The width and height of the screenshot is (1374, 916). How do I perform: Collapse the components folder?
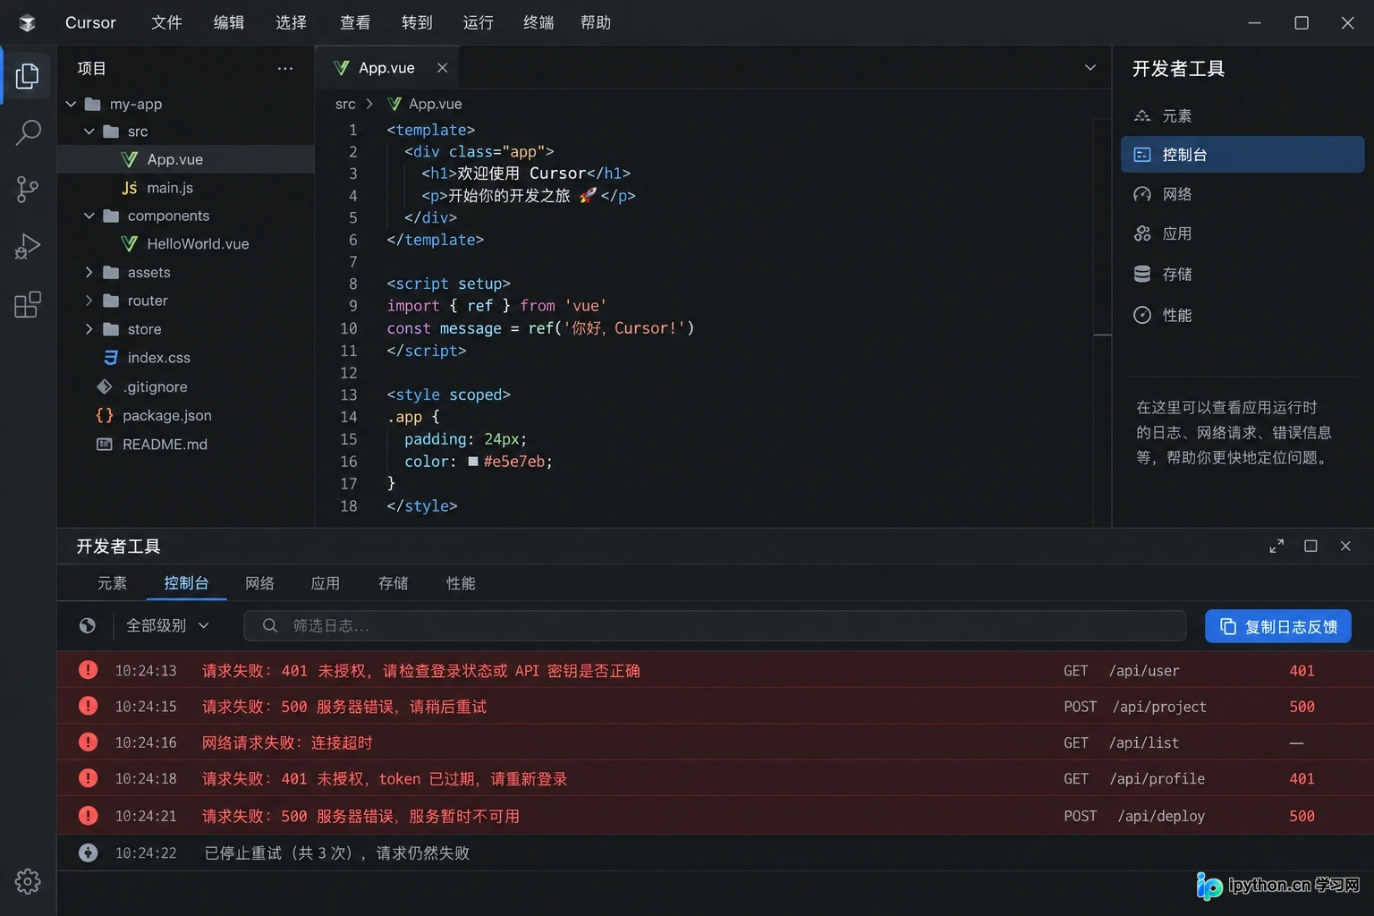click(89, 216)
